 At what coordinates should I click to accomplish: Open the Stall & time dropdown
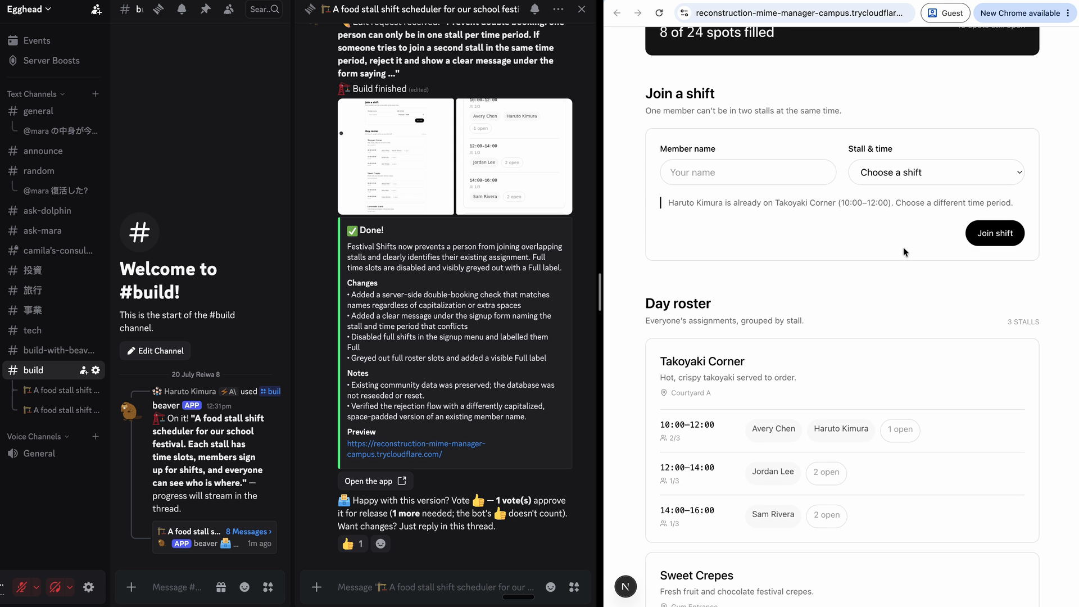pyautogui.click(x=936, y=172)
